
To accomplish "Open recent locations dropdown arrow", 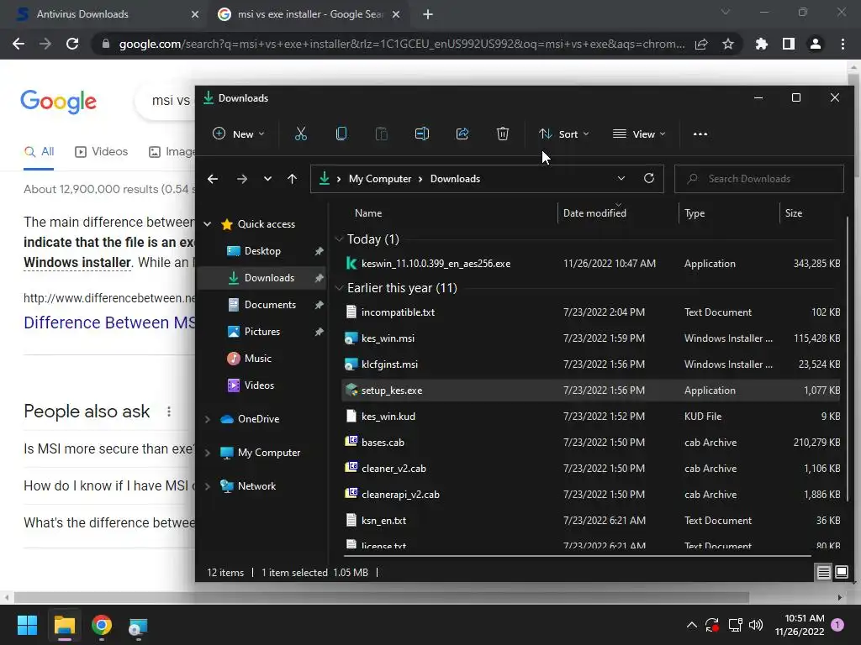I will 267,179.
